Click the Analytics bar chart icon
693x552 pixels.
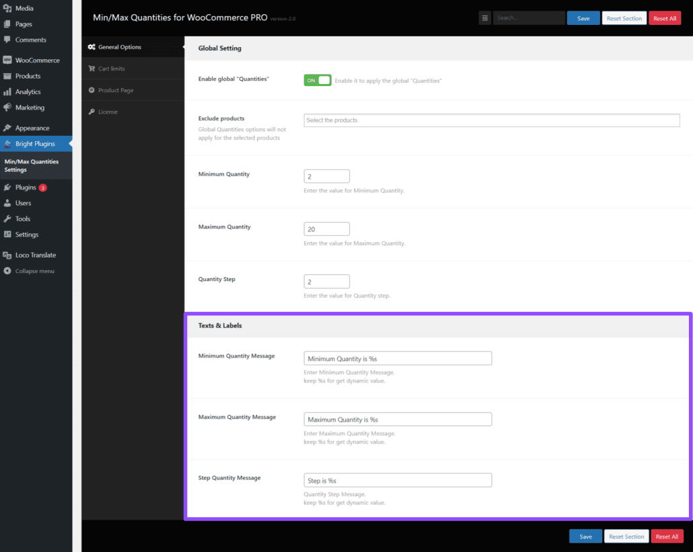pos(7,92)
